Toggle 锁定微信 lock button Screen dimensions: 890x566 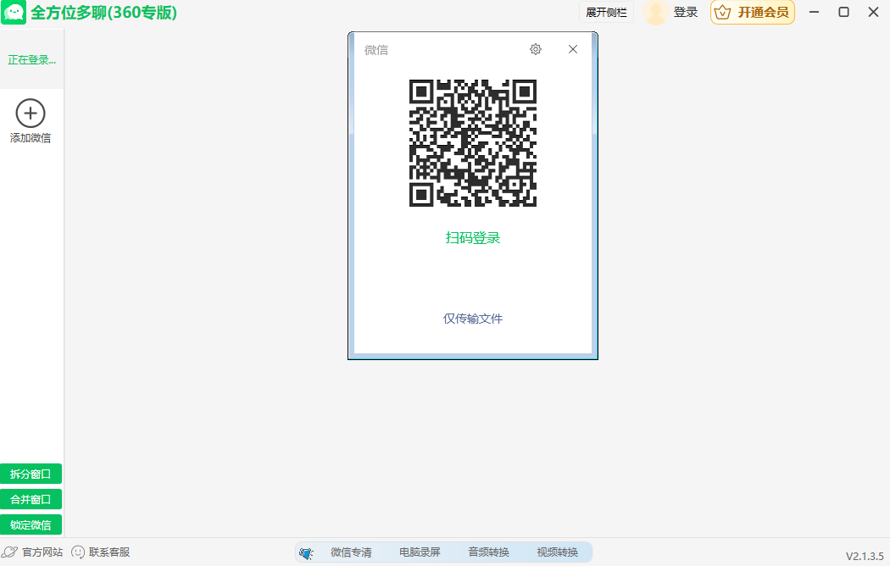click(31, 524)
